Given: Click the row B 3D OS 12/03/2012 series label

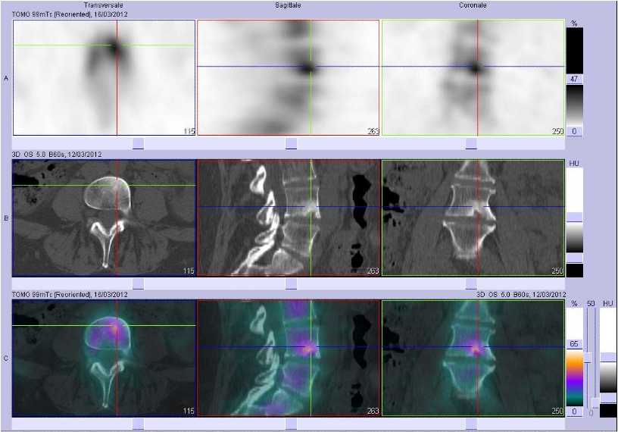Looking at the screenshot, I should tap(57, 155).
